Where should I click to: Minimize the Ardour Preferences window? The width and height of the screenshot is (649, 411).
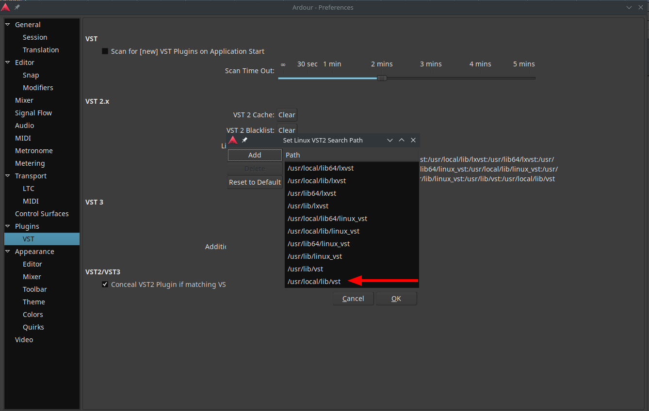pyautogui.click(x=629, y=7)
